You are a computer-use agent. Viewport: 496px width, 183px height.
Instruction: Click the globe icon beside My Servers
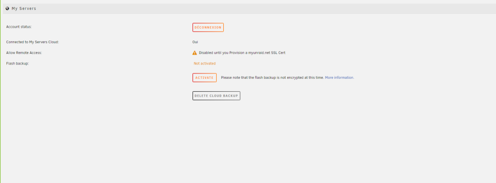[7, 8]
